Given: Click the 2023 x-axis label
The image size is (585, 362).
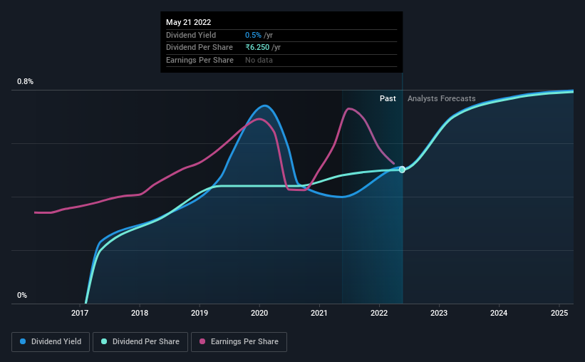Looking at the screenshot, I should [439, 313].
